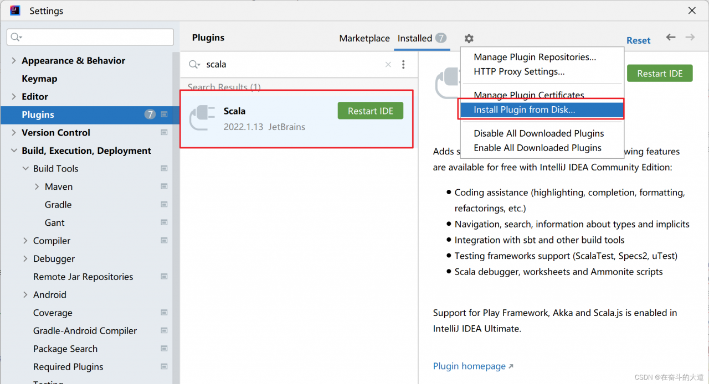Open the Plugin homepage link
Screen dimensions: 709x384
point(469,366)
